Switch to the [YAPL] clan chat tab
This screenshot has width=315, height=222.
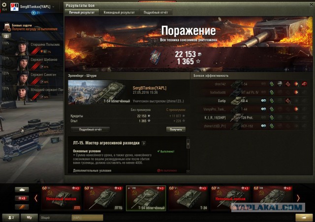click(87, 218)
